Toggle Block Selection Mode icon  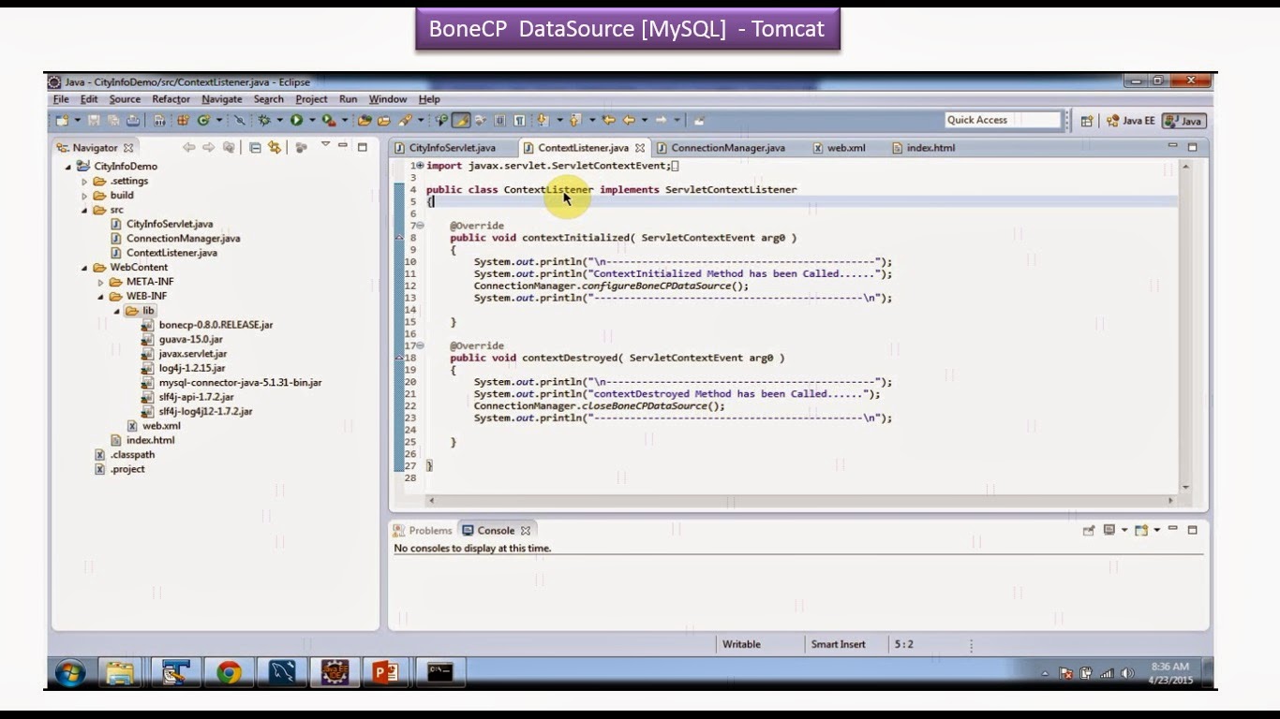[499, 120]
